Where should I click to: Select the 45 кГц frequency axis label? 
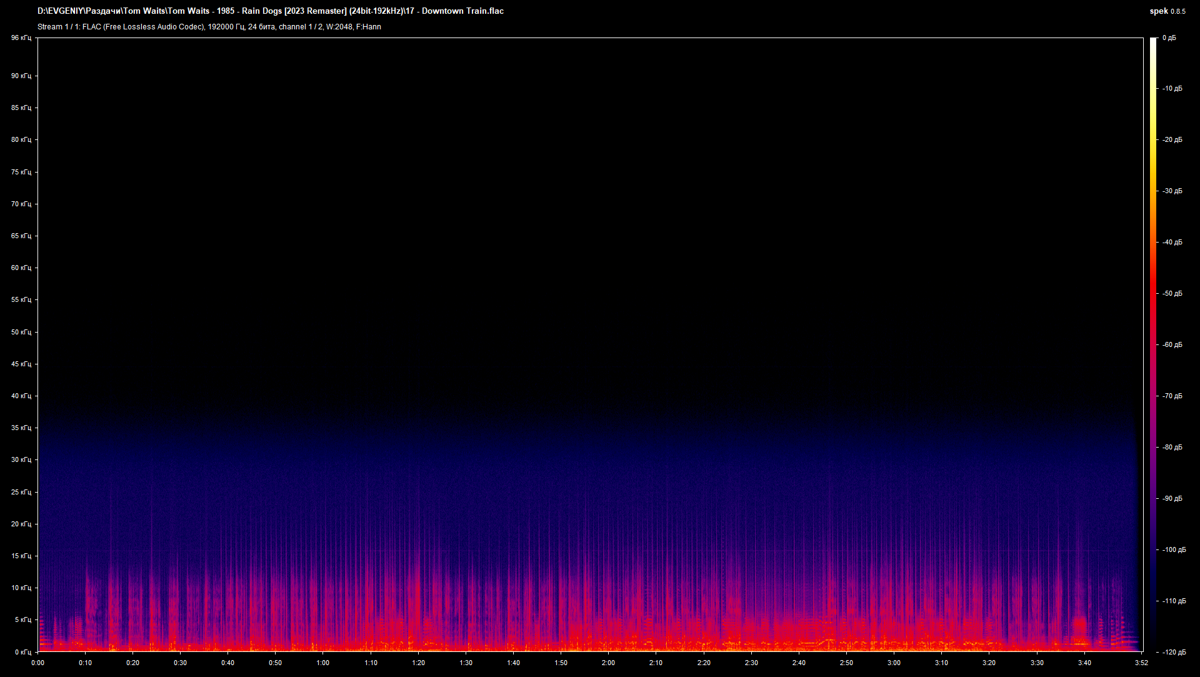[x=21, y=364]
